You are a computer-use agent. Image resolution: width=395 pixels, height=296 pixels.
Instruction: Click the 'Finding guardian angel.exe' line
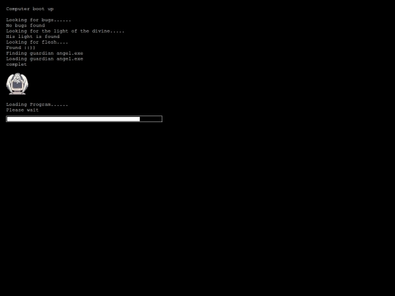coord(45,53)
